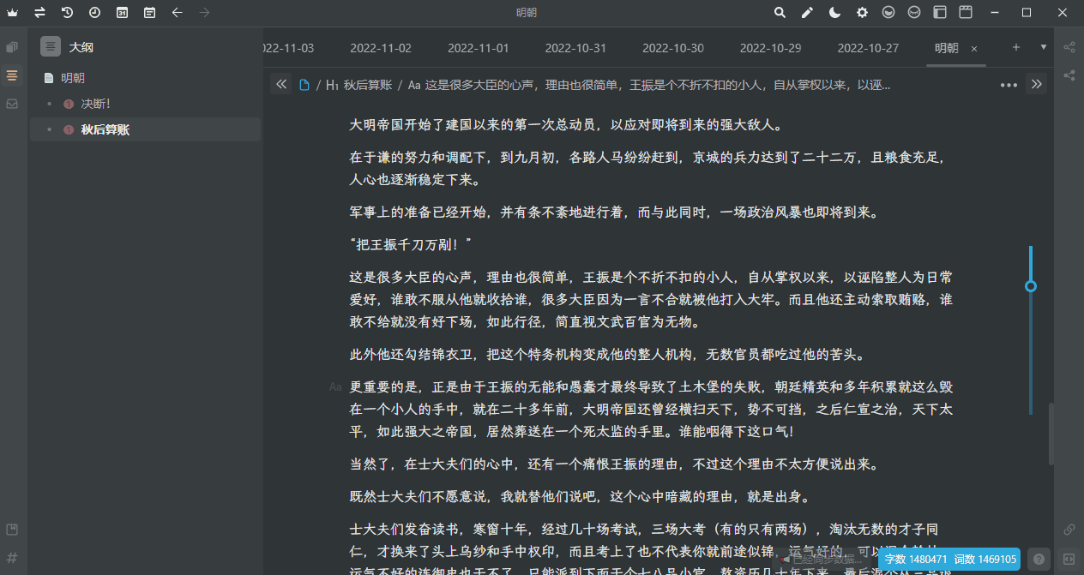The image size is (1084, 575).
Task: Open the lower graph view icon on right dock
Action: click(1069, 75)
